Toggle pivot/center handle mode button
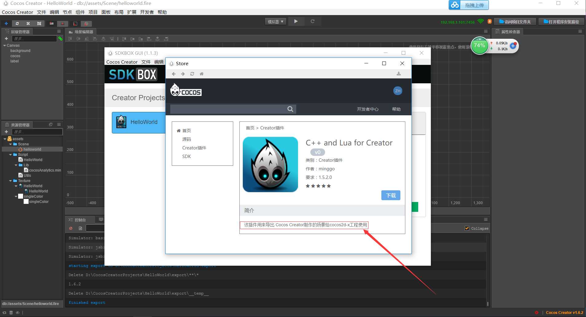This screenshot has width=586, height=317. pyautogui.click(x=52, y=23)
